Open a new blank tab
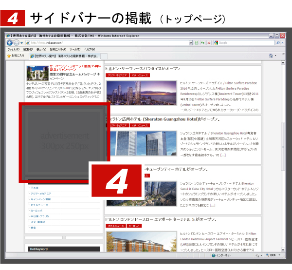 (x=104, y=56)
